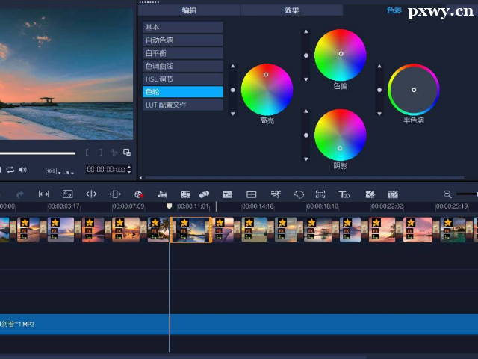The width and height of the screenshot is (478, 359).
Task: Expand the resize/crop mode dropdown
Action: coord(69,171)
